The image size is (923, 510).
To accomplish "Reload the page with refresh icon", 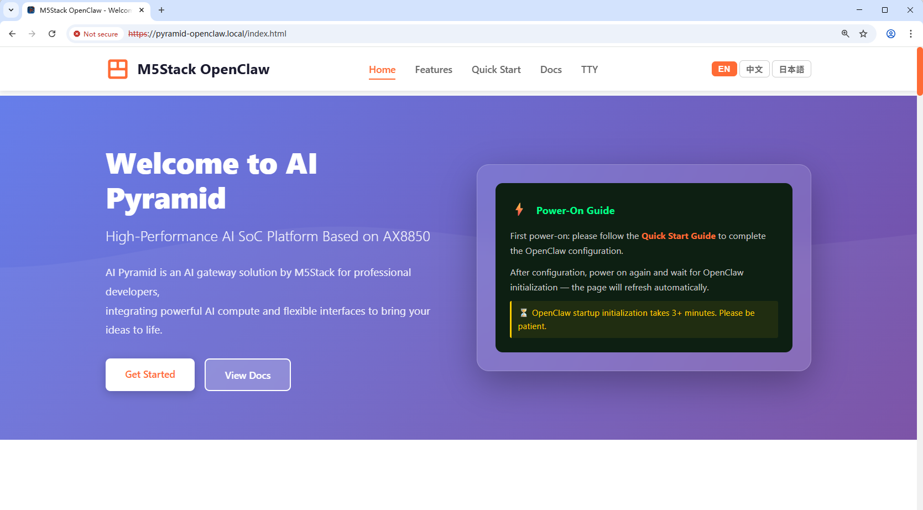I will 52,34.
